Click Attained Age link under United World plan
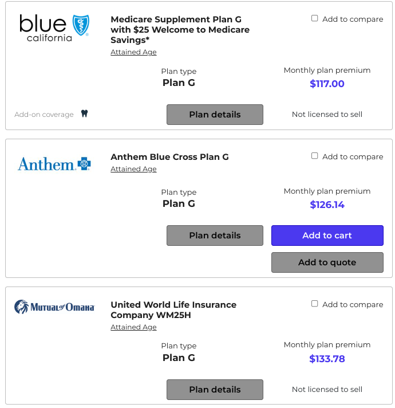Screen dimensions: 395x408 (133, 327)
